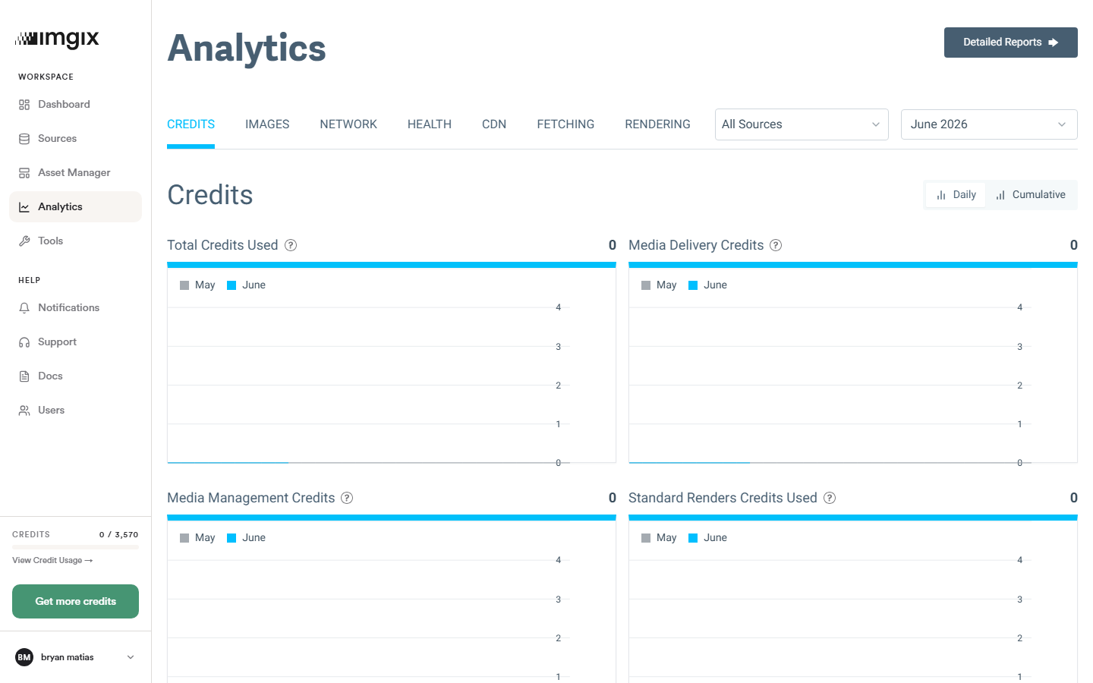Open Docs from sidebar
The height and width of the screenshot is (683, 1093).
(75, 376)
